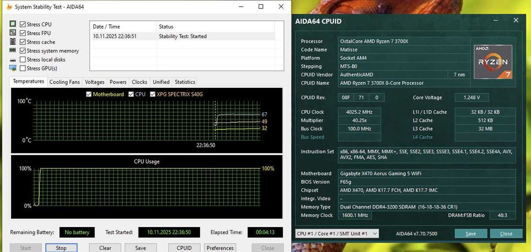Click the Core Voltage value 1.248 V
The height and width of the screenshot is (252, 531).
tap(472, 97)
